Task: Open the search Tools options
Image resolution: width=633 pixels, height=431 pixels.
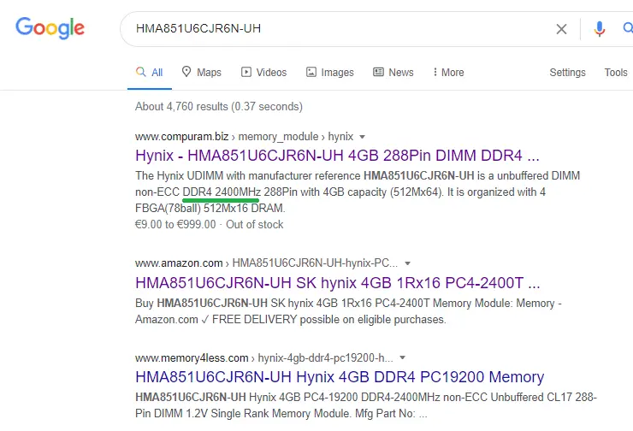Action: point(616,73)
